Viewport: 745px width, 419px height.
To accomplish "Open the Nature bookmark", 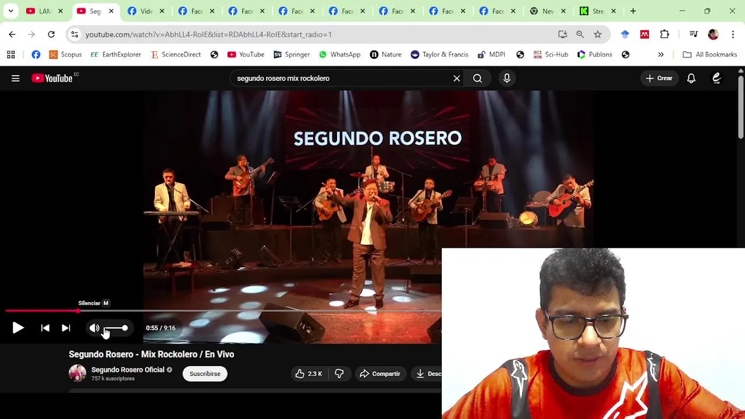I will [386, 54].
